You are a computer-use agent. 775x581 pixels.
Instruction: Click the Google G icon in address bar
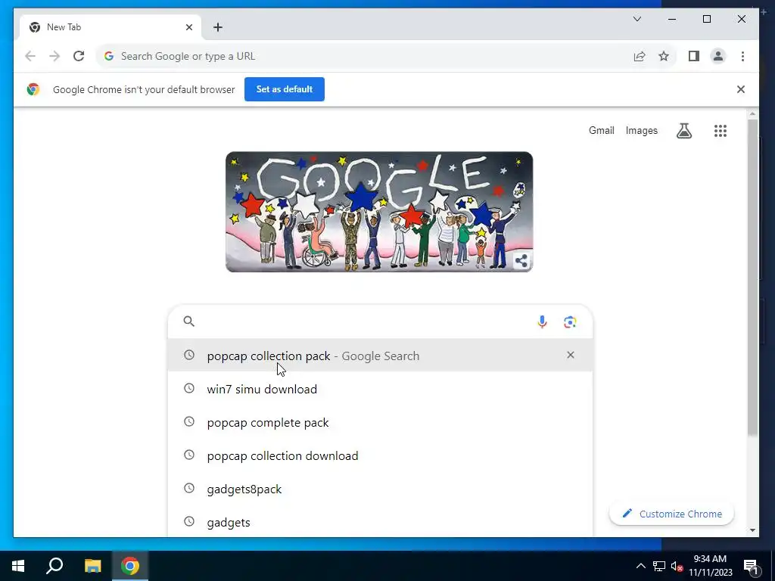pyautogui.click(x=109, y=56)
